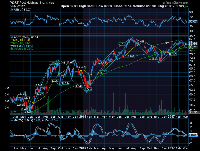
Task: Click the 0.594 retracement label
Action: pyautogui.click(x=88, y=89)
